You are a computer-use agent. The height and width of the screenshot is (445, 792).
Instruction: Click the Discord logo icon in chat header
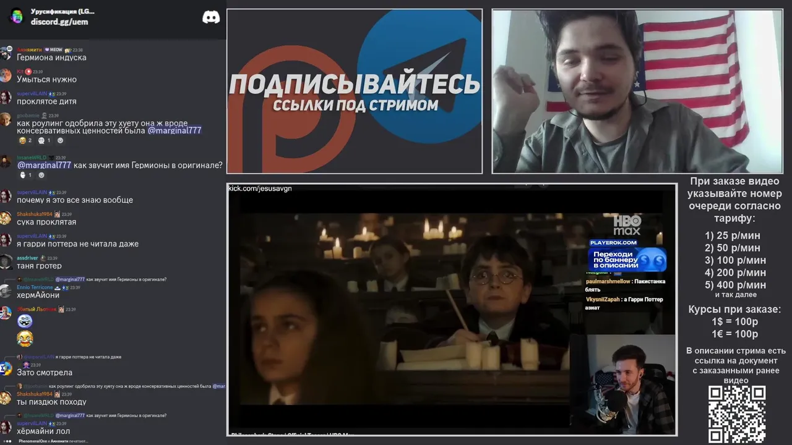pos(211,17)
